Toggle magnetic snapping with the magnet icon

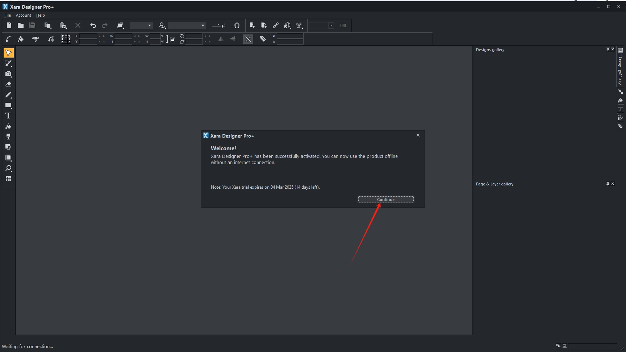[237, 25]
